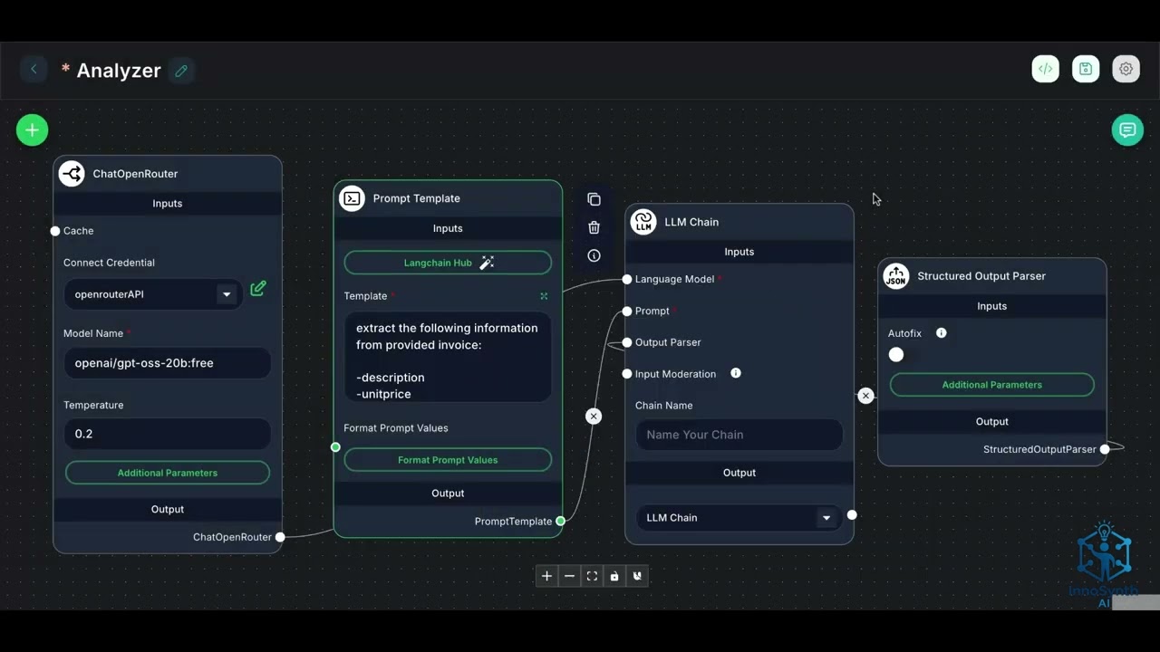Duplicate the Prompt Template node
This screenshot has width=1160, height=652.
[x=594, y=199]
